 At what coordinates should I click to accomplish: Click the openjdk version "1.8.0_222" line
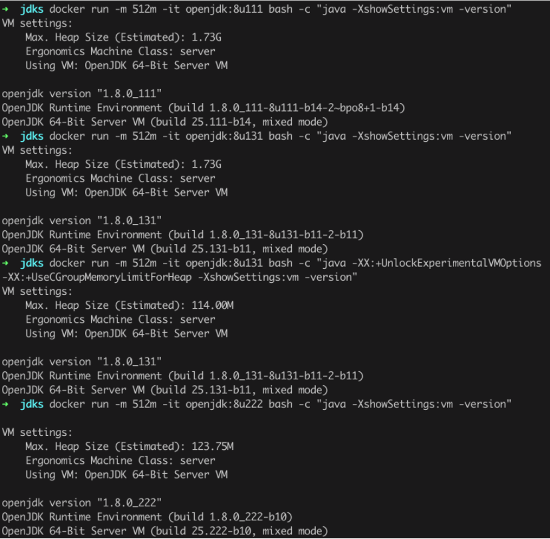point(82,503)
